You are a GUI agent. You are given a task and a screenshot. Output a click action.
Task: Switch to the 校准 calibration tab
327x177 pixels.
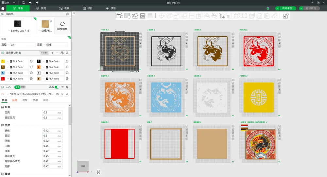coord(111,8)
